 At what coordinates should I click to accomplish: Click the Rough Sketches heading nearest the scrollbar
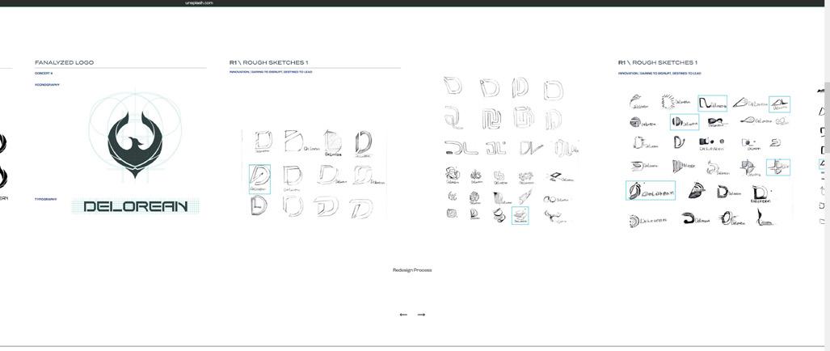coord(657,62)
